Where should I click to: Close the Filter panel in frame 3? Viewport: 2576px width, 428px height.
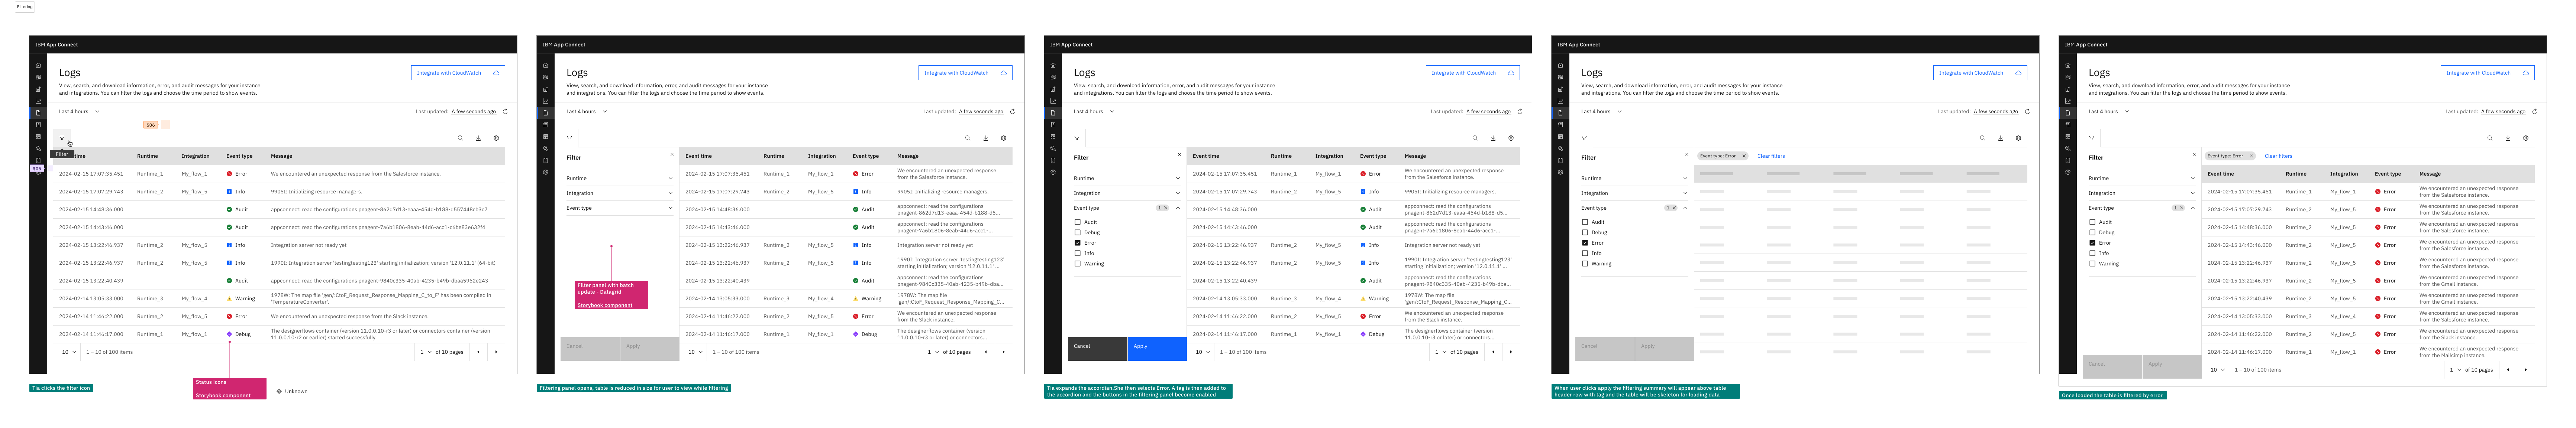coord(1179,155)
